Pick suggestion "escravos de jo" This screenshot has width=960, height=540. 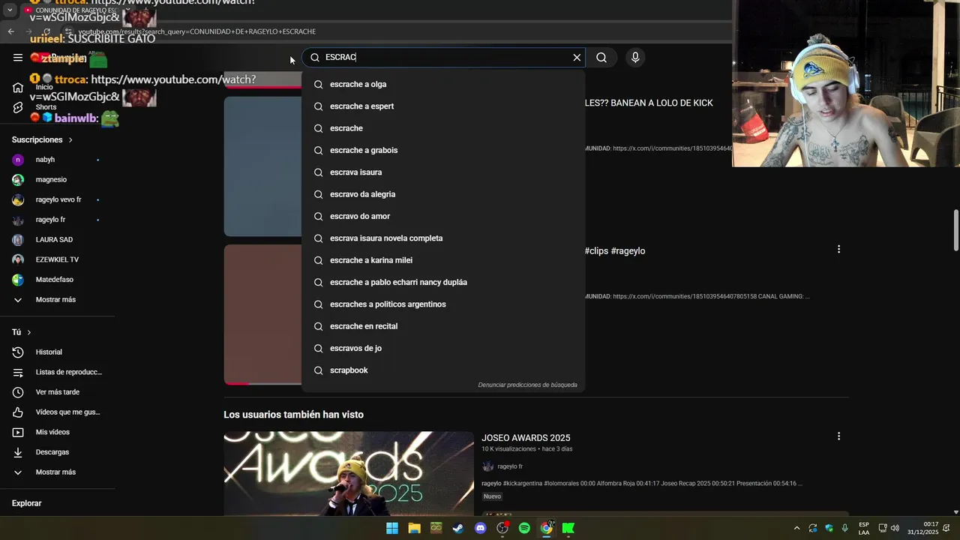[443, 348]
